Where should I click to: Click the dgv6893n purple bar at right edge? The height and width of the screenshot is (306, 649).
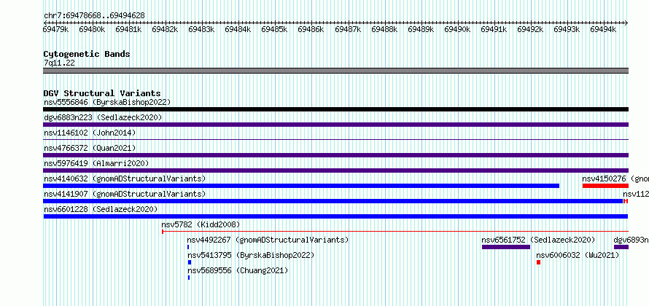[x=621, y=247]
